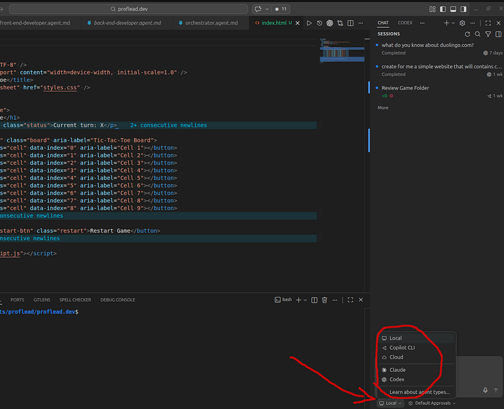Open chat panel more actions ellipsis

tap(472, 23)
